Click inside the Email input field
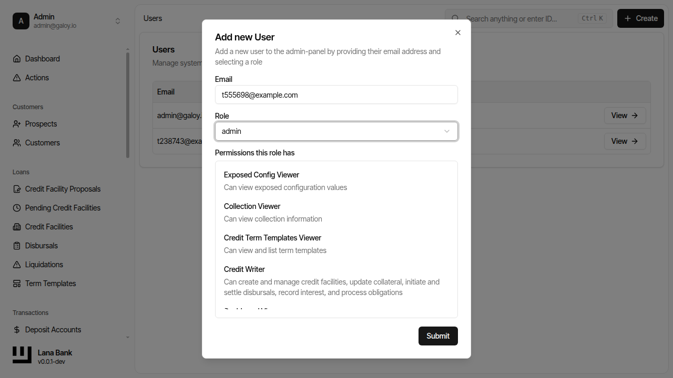The height and width of the screenshot is (378, 673). (x=336, y=94)
